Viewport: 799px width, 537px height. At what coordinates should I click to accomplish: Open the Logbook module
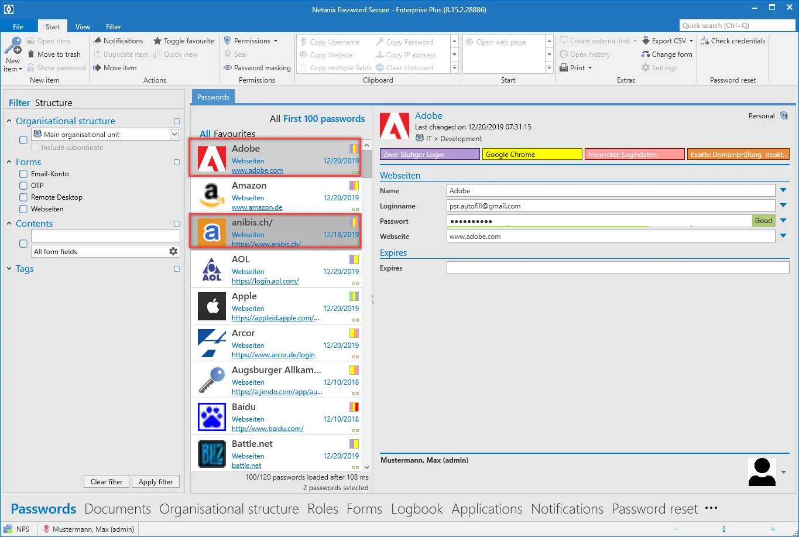(x=417, y=509)
